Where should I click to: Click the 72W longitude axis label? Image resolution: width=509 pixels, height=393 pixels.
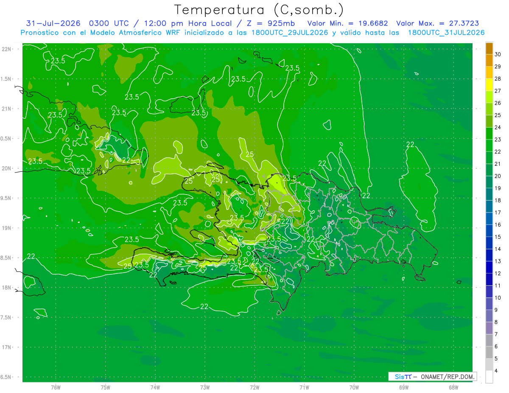(255, 387)
